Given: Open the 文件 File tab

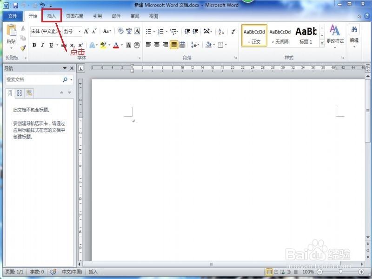Looking at the screenshot, I should click(x=13, y=16).
